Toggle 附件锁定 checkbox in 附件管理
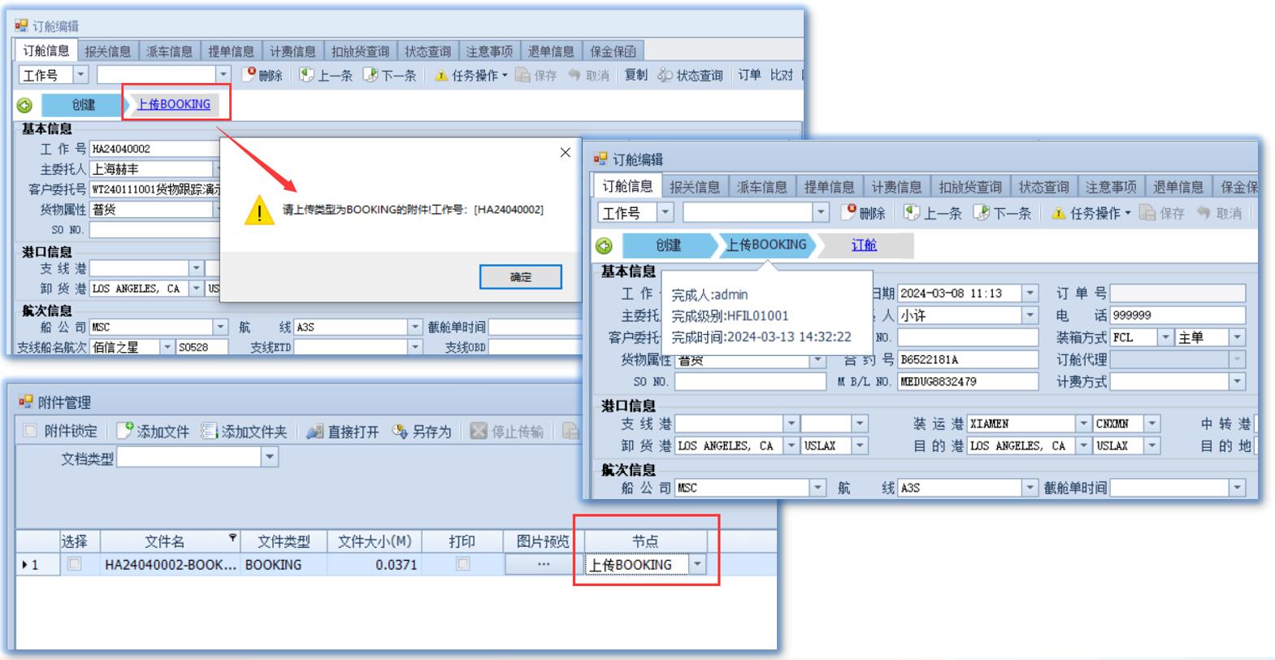Viewport: 1275px width, 660px height. 30,431
